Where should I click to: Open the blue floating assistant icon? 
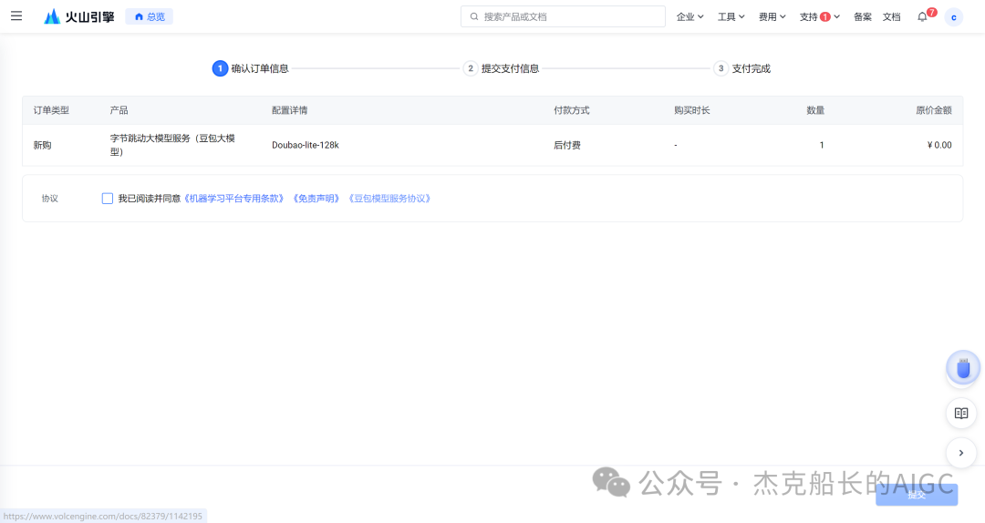pos(962,368)
